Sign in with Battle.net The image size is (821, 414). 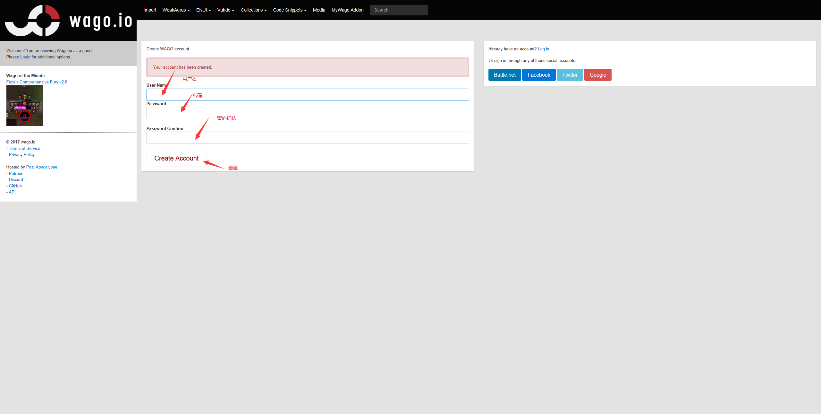point(504,75)
